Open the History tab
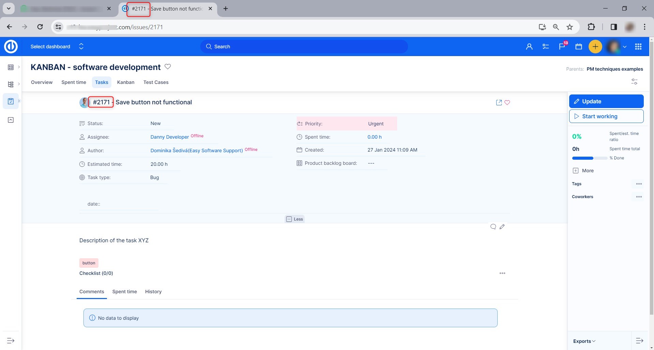654x350 pixels. point(153,292)
